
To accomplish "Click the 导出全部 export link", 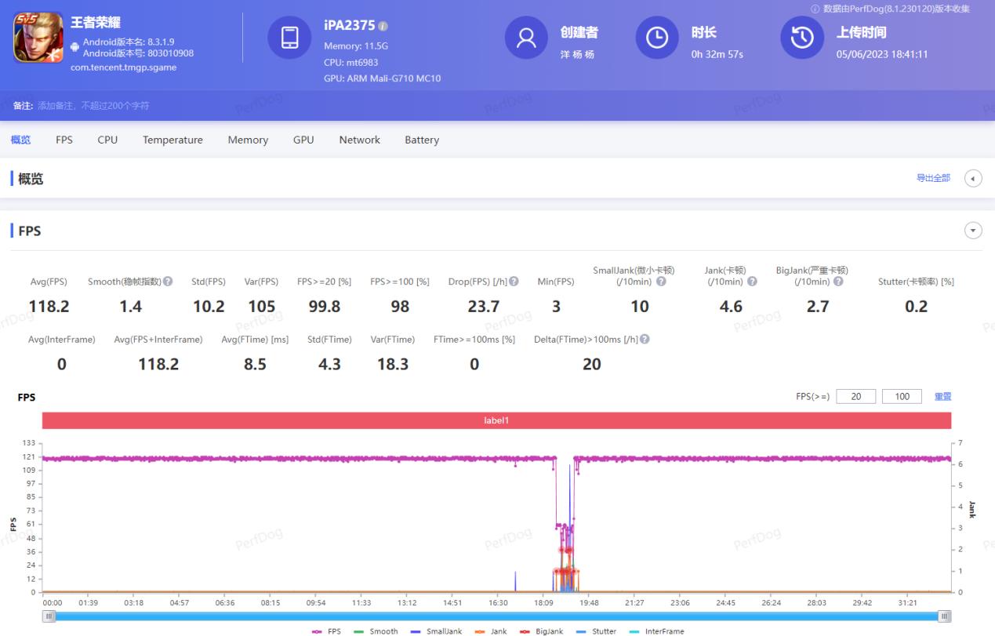I will (934, 178).
